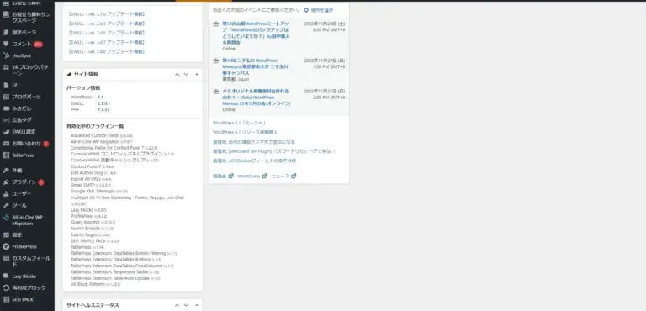This screenshot has width=646, height=311.
Task: Click the SWELL設定 wave icon
Action: (x=6, y=132)
